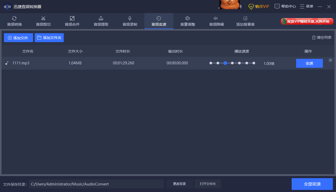This screenshot has width=336, height=192.
Task: Click the 音频变速 speed change tab
Action: pyautogui.click(x=159, y=21)
